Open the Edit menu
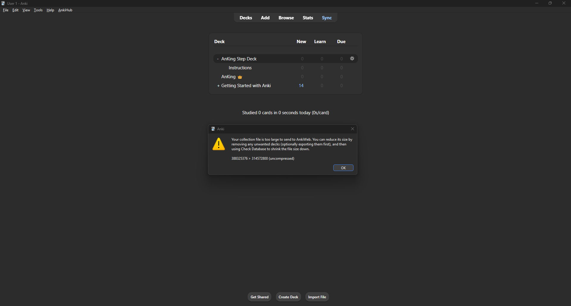This screenshot has height=306, width=571. [x=15, y=10]
